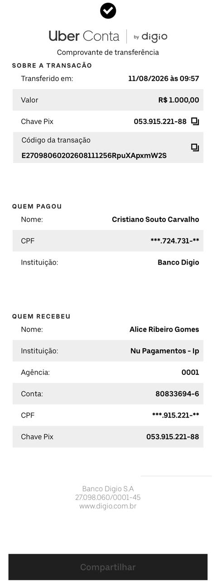Tap the Quem Recebeu section heading
Image resolution: width=216 pixels, height=581 pixels.
(41, 316)
